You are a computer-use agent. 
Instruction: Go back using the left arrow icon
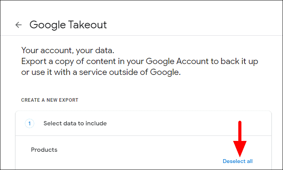tap(18, 25)
